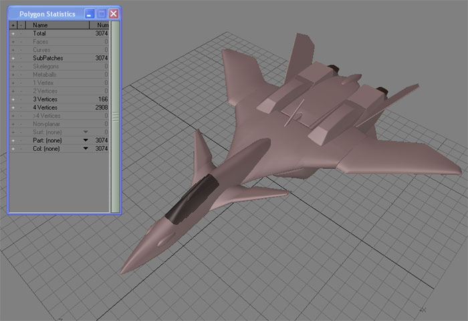Click the 2908 count for 4 Vertices
This screenshot has width=468, height=321.
point(102,107)
